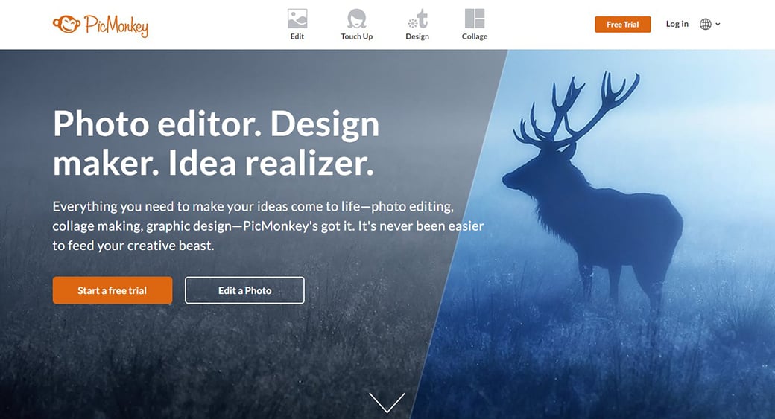
Task: Expand the language dropdown chevron
Action: click(718, 24)
